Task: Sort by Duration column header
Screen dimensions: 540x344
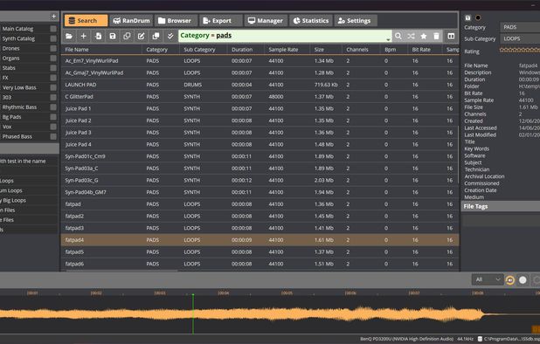Action: 246,50
